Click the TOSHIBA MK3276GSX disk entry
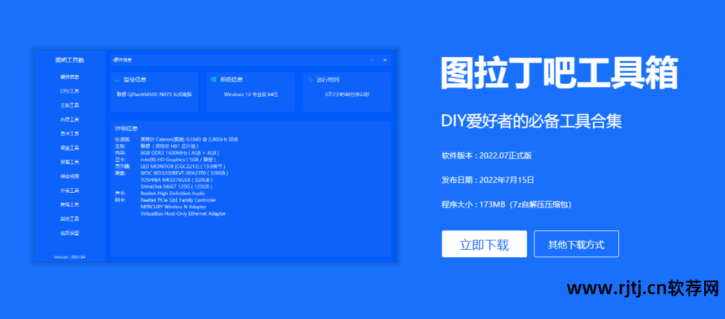Viewport: 725px width, 319px height. click(177, 179)
